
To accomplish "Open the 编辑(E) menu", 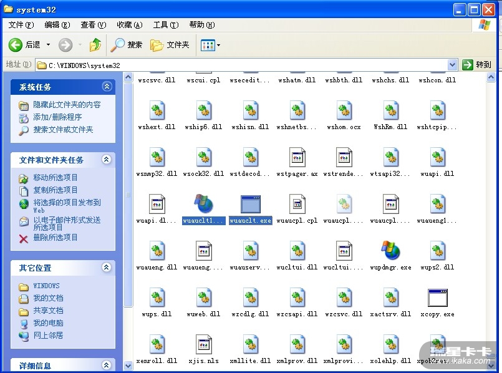I will (x=57, y=25).
